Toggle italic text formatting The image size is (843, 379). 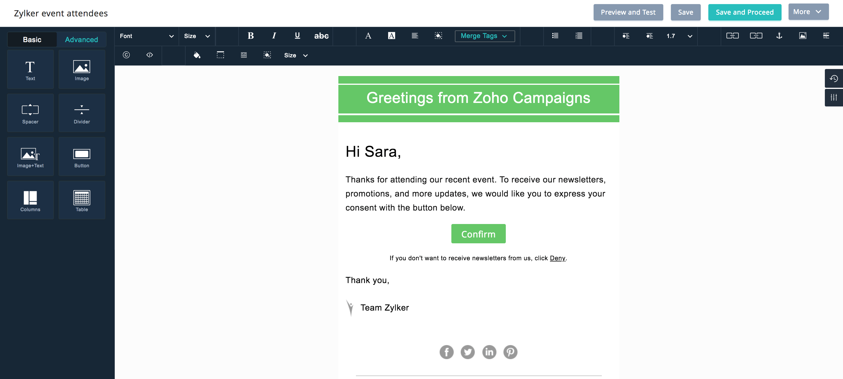pos(274,36)
